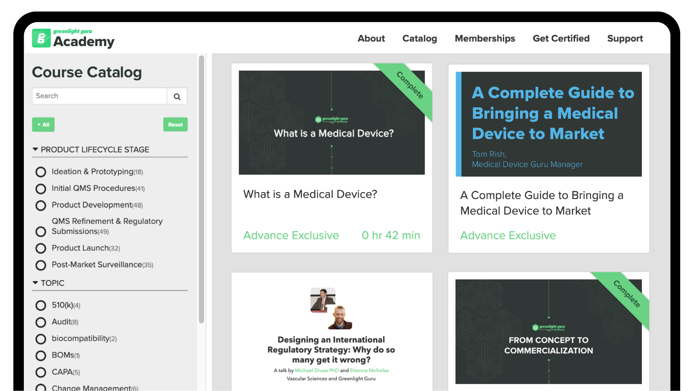The width and height of the screenshot is (694, 391).
Task: Open A Complete Guide to Bringing a Medical Device title
Action: coord(542,203)
